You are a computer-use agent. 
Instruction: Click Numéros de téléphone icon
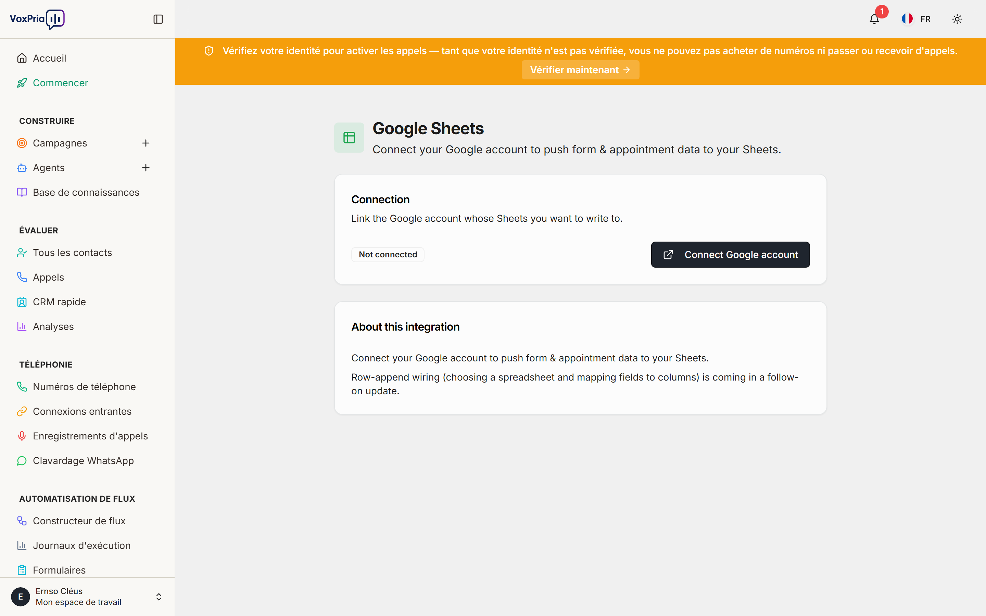click(x=22, y=387)
